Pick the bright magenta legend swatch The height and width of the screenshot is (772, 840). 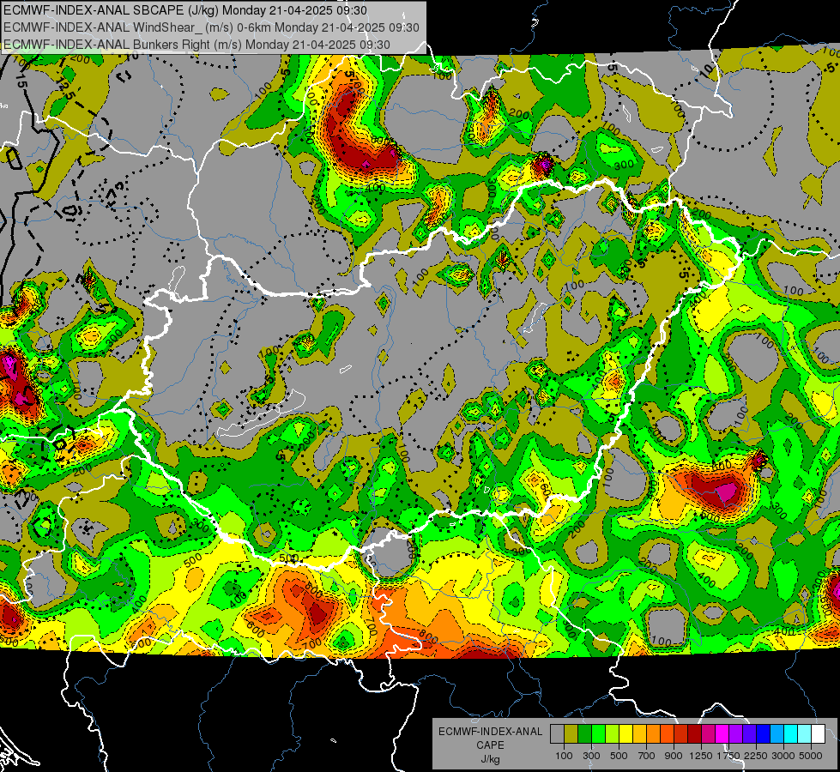(722, 734)
